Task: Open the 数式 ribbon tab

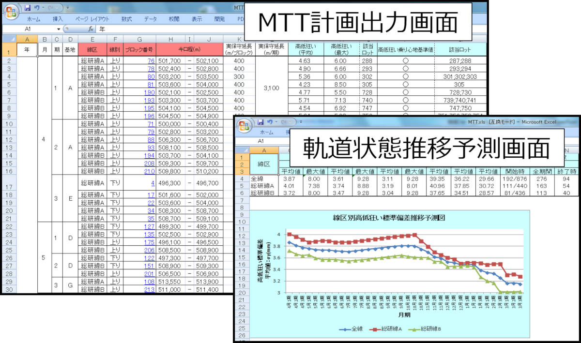Action: pos(127,19)
